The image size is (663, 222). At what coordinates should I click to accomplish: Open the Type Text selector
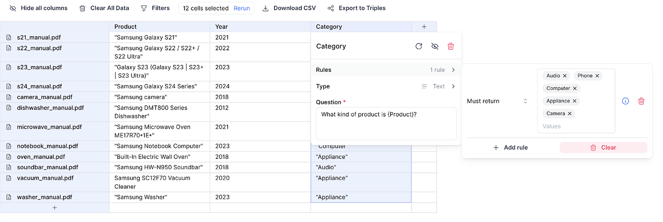coord(438,86)
